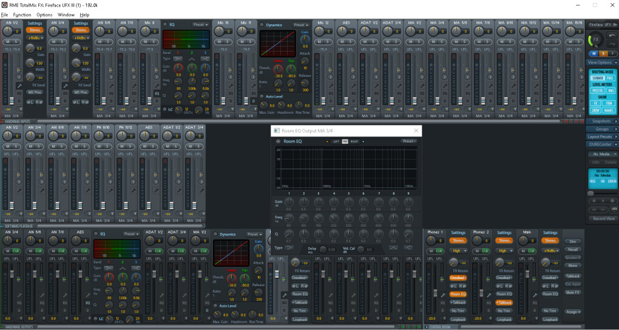Viewport: 619px width, 330px height.
Task: Open the Phones 1 High level dropdown
Action: tap(458, 251)
